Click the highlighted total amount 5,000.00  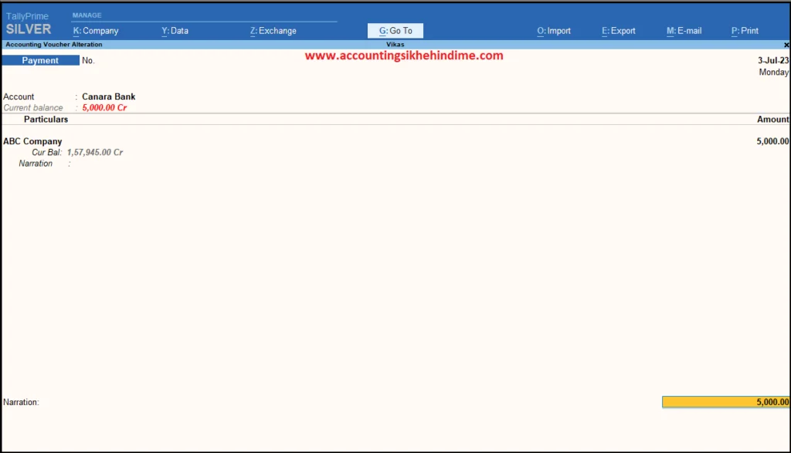point(726,402)
